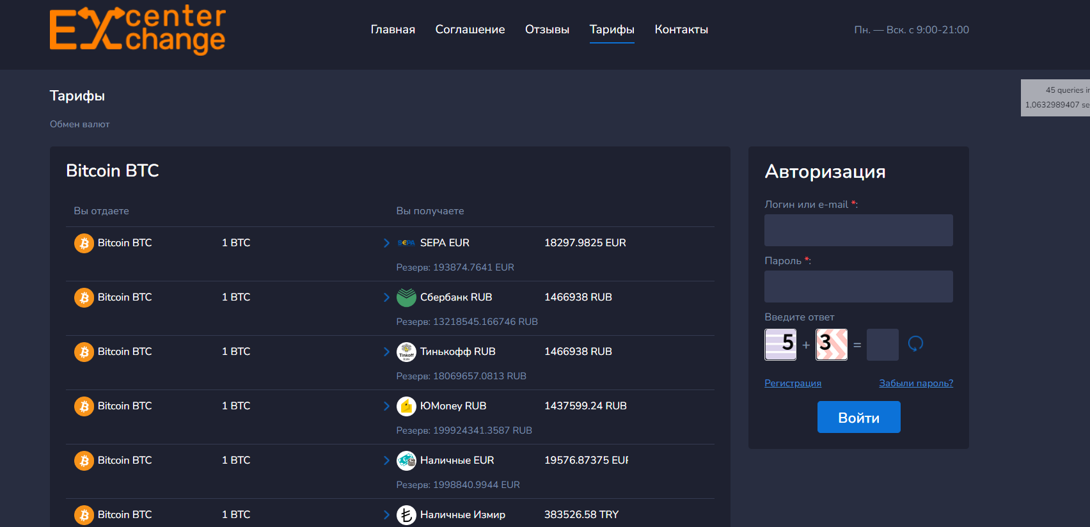Click the Войти login button
The width and height of the screenshot is (1090, 527).
pos(858,417)
